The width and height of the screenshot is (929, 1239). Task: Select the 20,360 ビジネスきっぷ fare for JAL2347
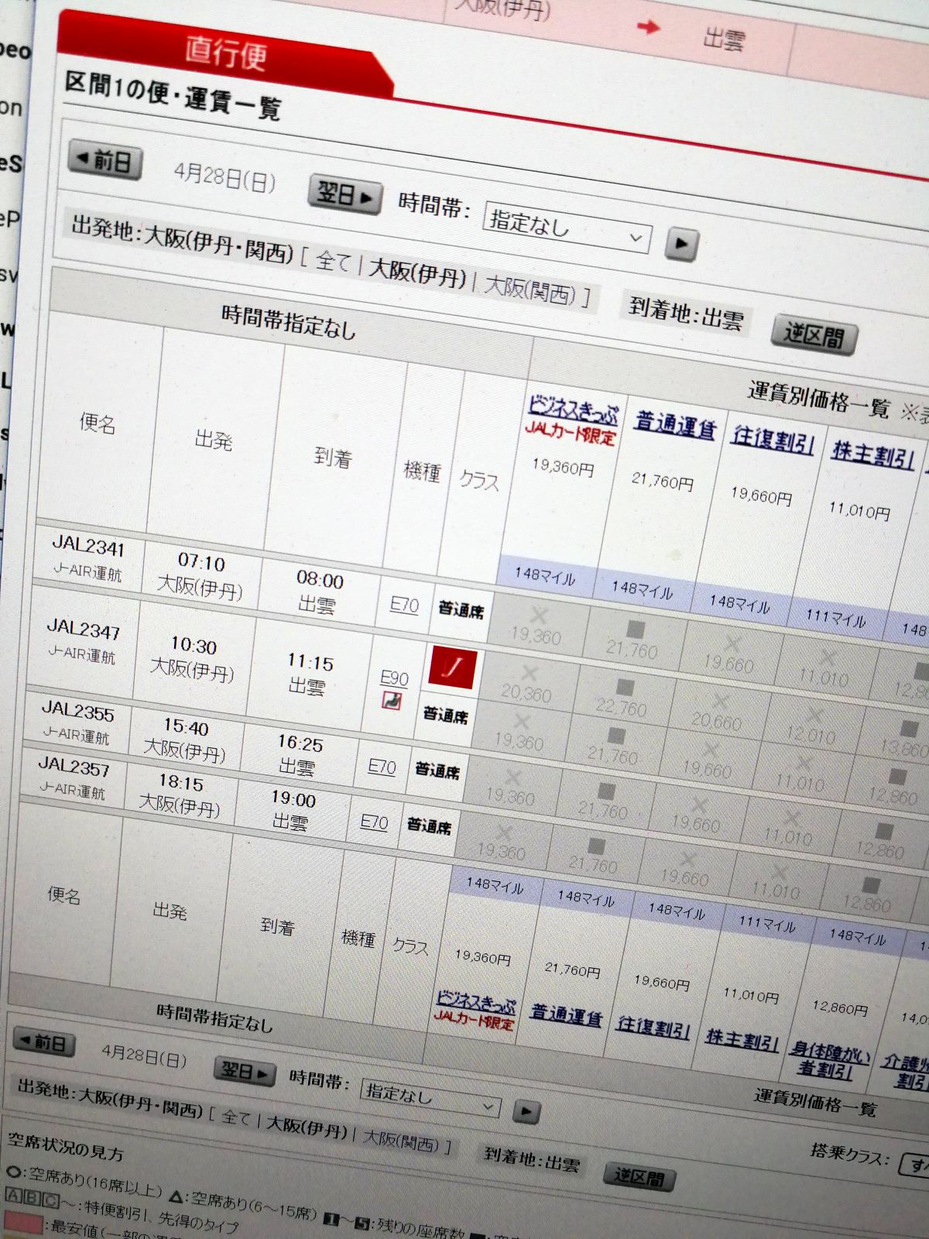(x=526, y=685)
